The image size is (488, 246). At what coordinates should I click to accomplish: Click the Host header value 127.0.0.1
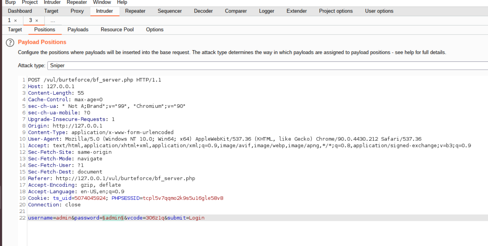pos(60,86)
